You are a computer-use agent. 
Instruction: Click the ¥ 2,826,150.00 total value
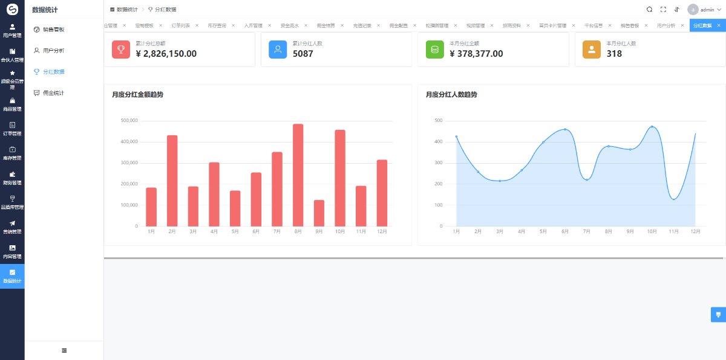pos(166,54)
